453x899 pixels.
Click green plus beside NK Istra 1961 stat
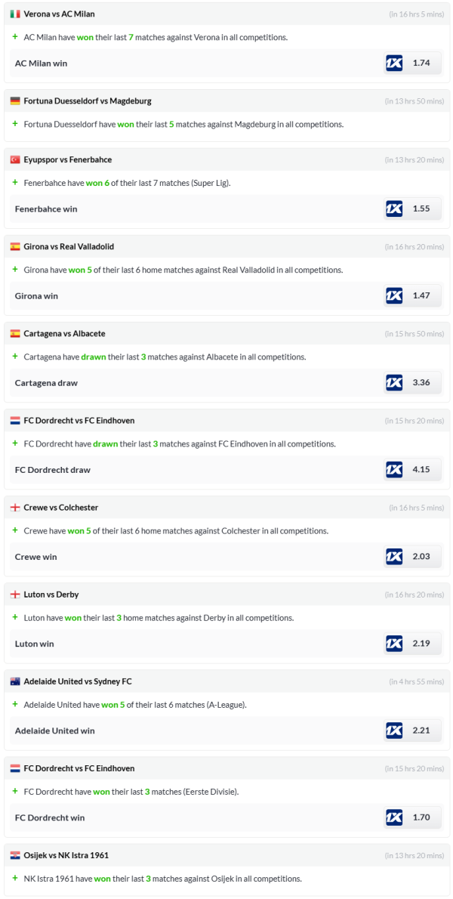point(15,879)
